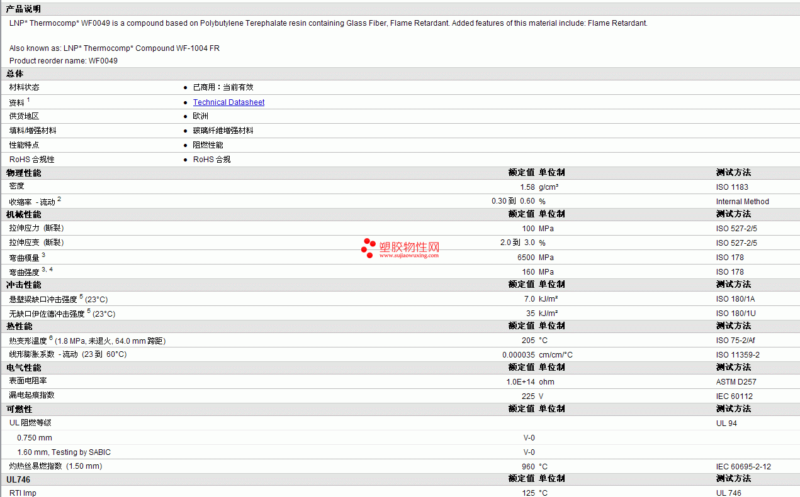
Task: Select the "线形膨胀系数 - 流动" row label
Action: pyautogui.click(x=43, y=354)
